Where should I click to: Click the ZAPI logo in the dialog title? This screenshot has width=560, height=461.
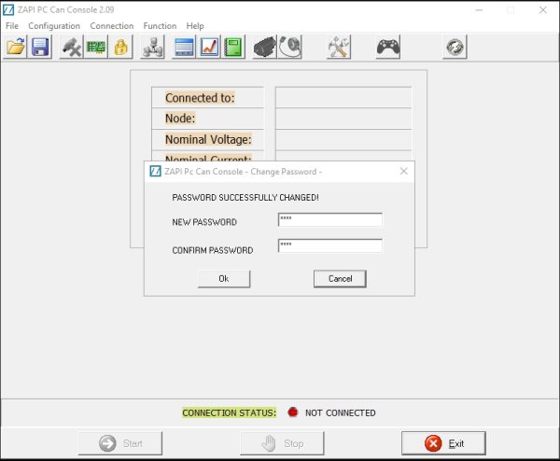point(155,171)
